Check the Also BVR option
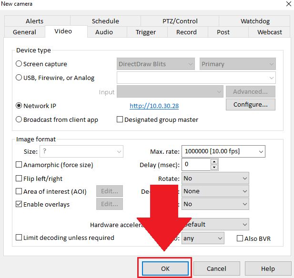Image resolution: width=294 pixels, height=278 pixels. 240,238
